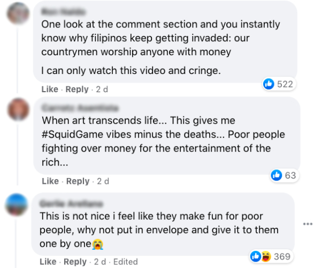Open the blurred author name above the envelope comment
The image size is (321, 268).
tap(71, 204)
